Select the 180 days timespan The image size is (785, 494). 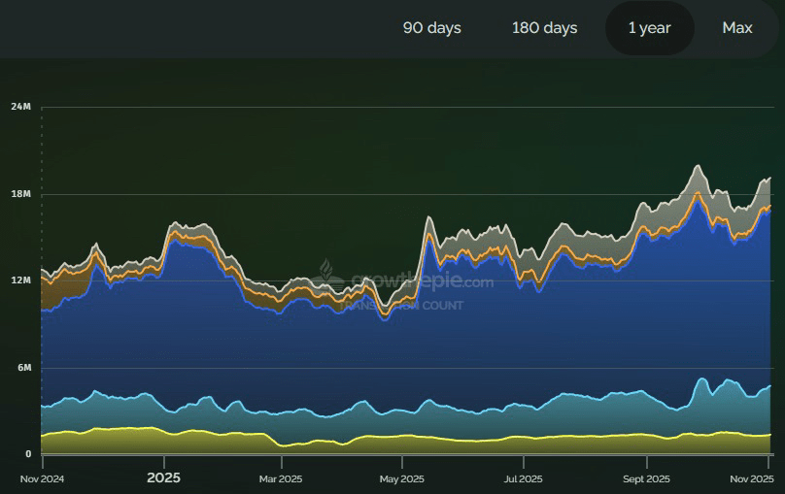coord(544,28)
